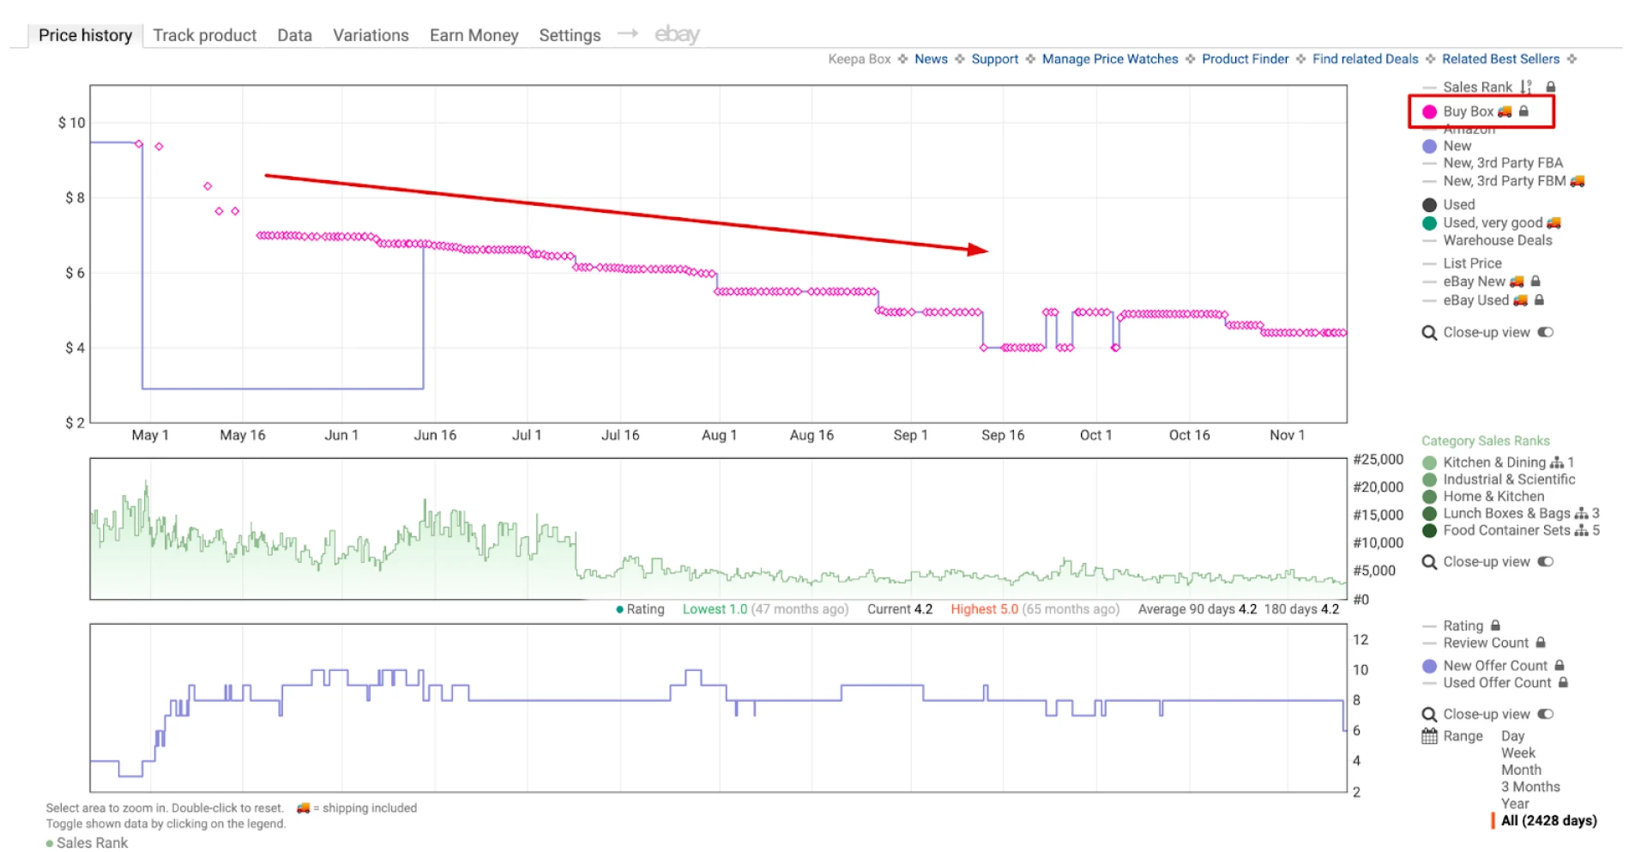The width and height of the screenshot is (1647, 852).
Task: Hide the New price series via its legend dot
Action: coord(1428,146)
